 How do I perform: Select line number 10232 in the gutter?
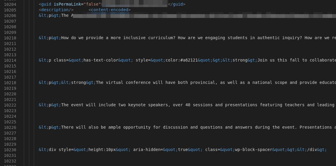pos(10,161)
